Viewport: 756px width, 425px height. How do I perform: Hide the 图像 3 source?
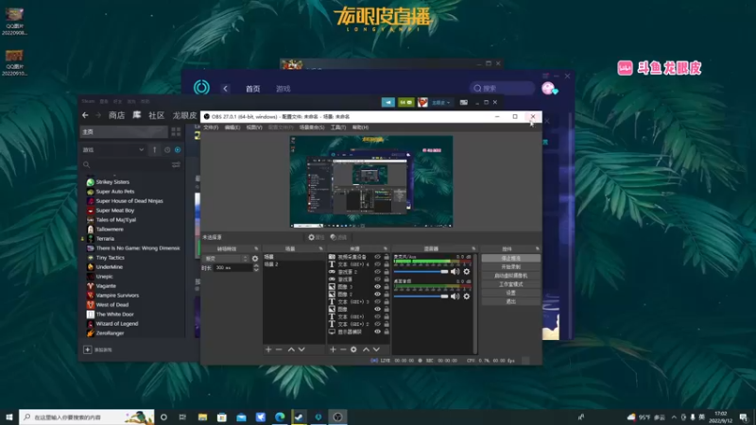[x=377, y=287]
